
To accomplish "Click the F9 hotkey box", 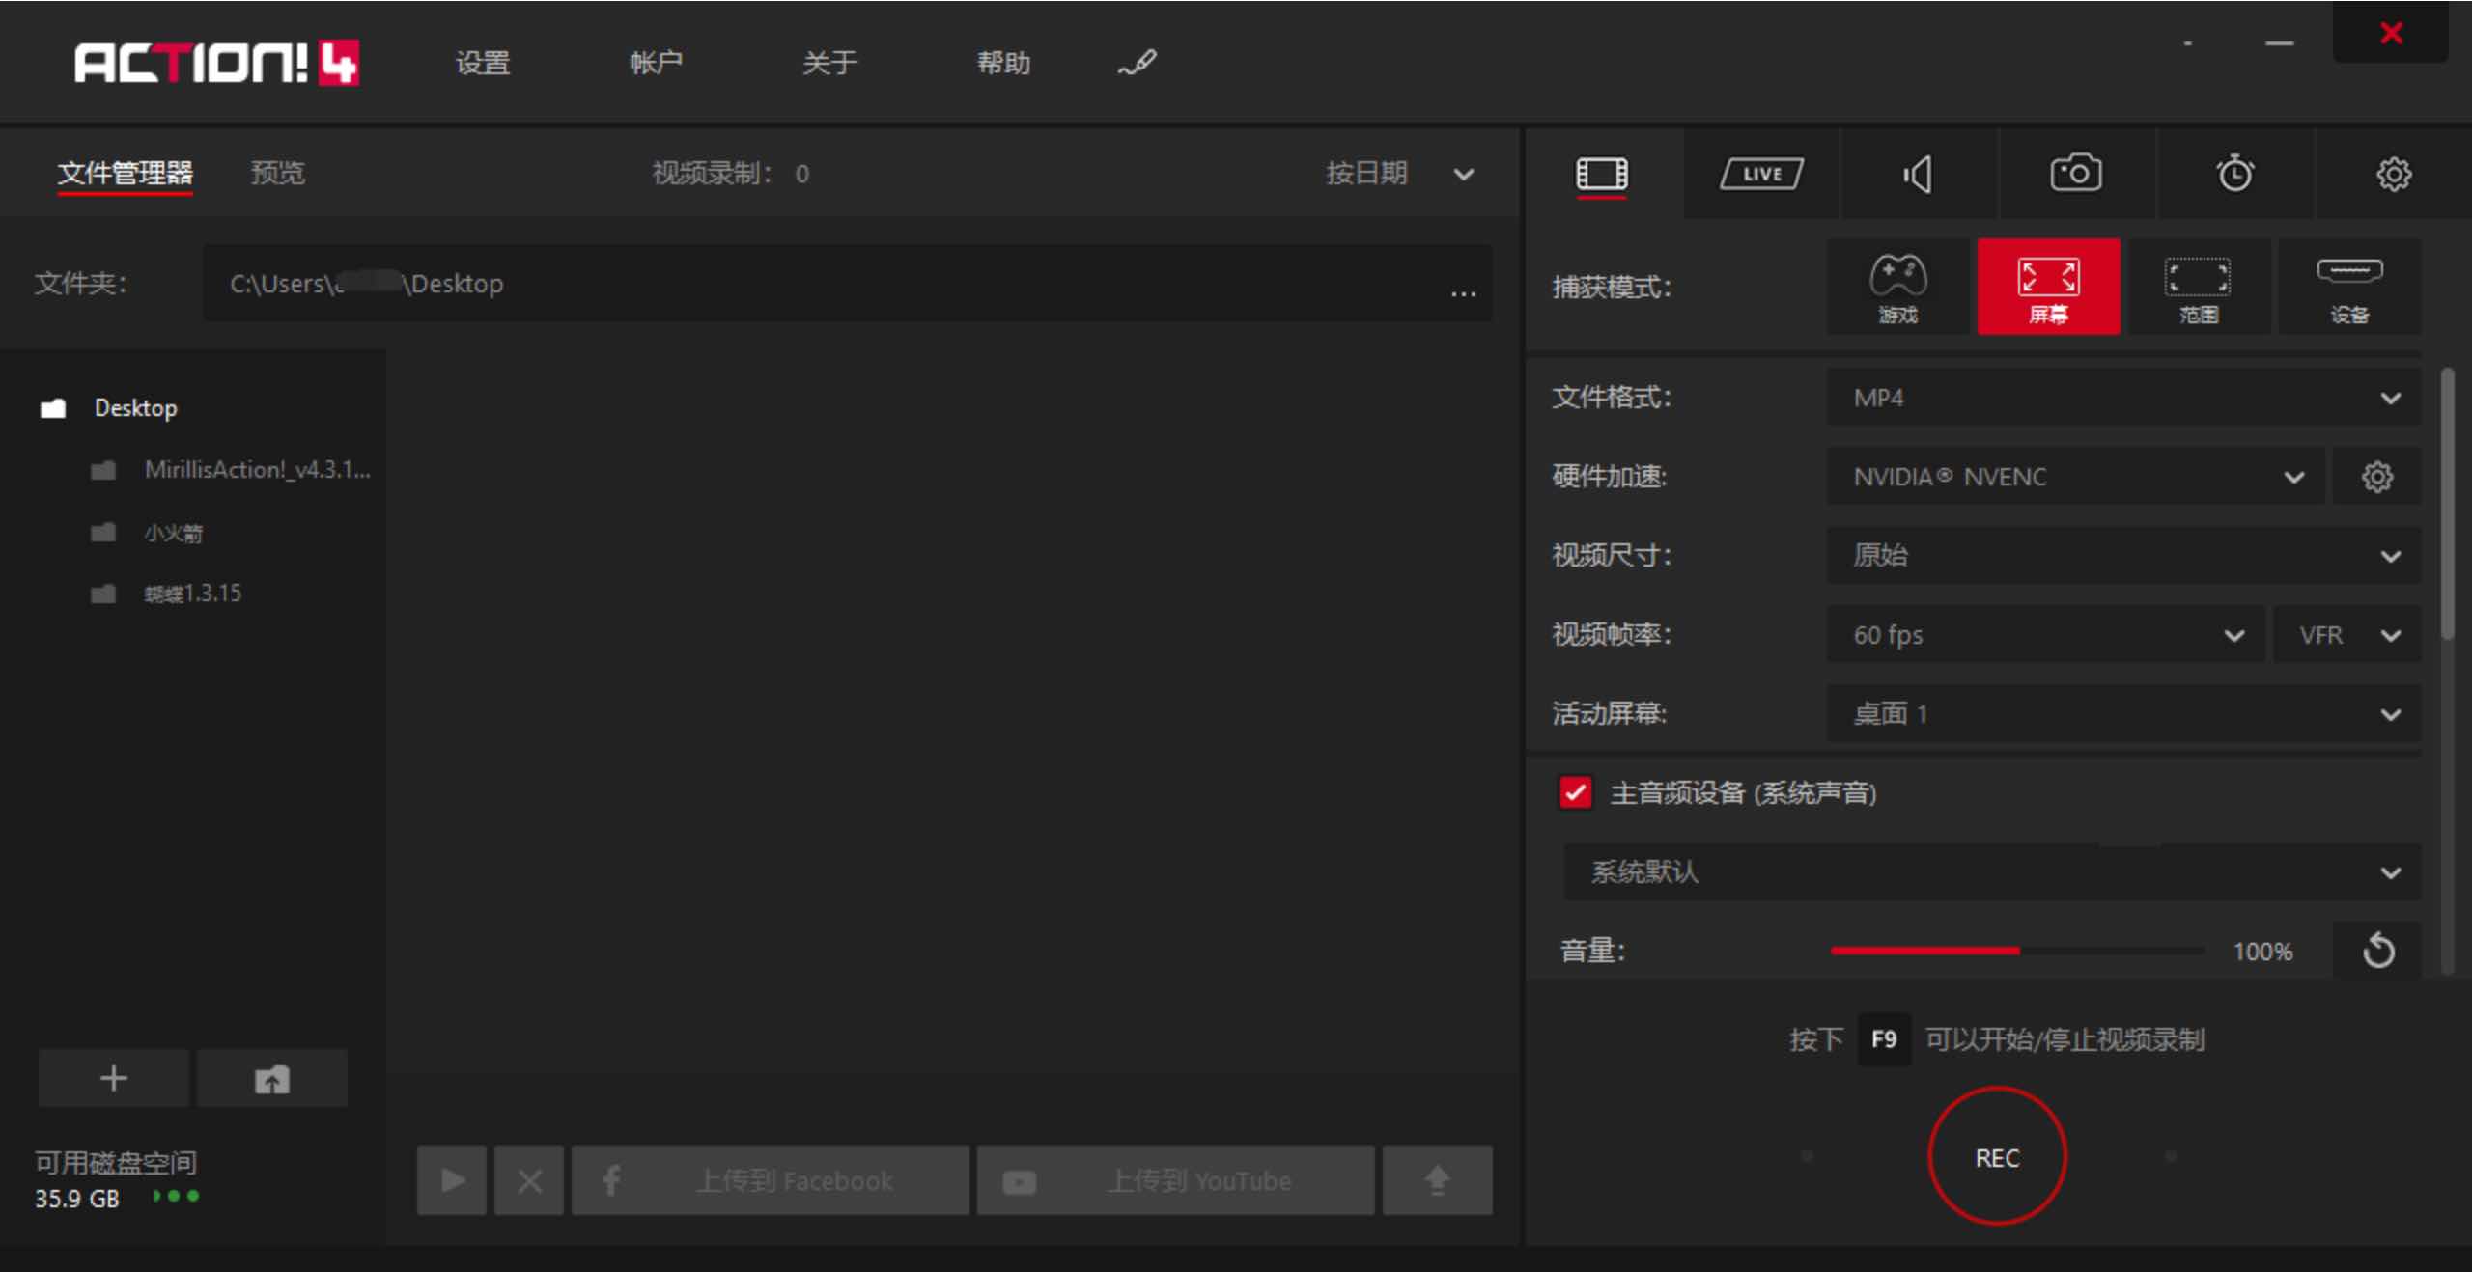I will tap(1884, 1039).
